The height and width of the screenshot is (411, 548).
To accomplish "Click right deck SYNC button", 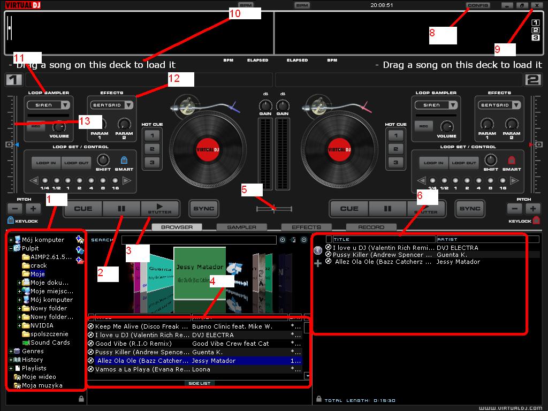I will coord(470,209).
